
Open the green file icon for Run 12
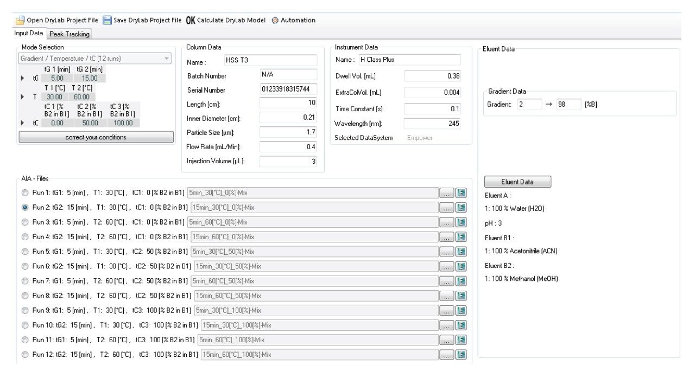coord(461,355)
